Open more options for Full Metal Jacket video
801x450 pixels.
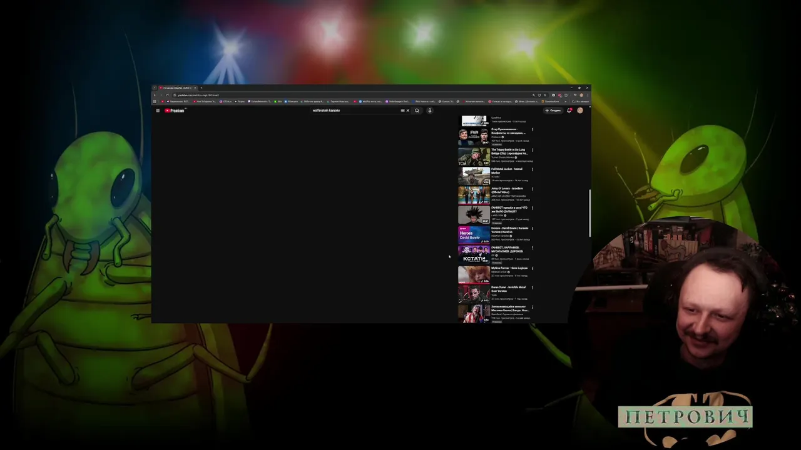[x=533, y=169]
